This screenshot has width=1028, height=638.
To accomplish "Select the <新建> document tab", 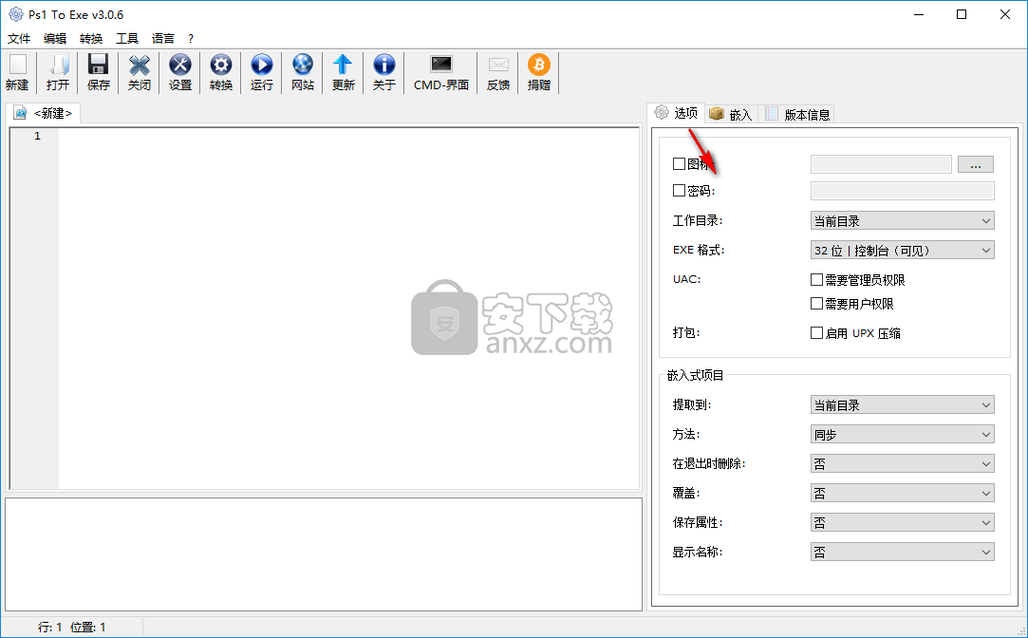I will [44, 113].
